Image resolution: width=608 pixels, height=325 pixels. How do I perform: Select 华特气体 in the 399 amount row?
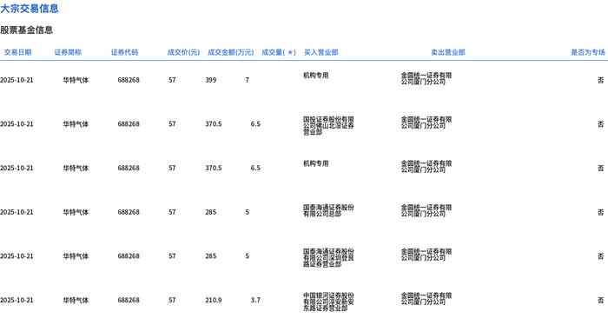click(76, 80)
